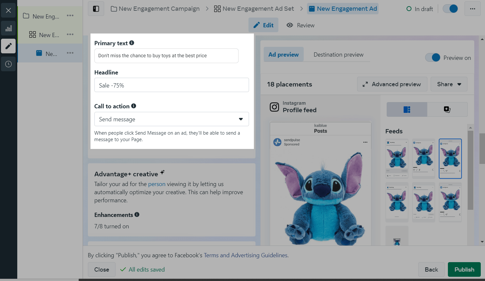Click the Headline input field
Viewport: 485px width, 281px height.
[x=172, y=85]
